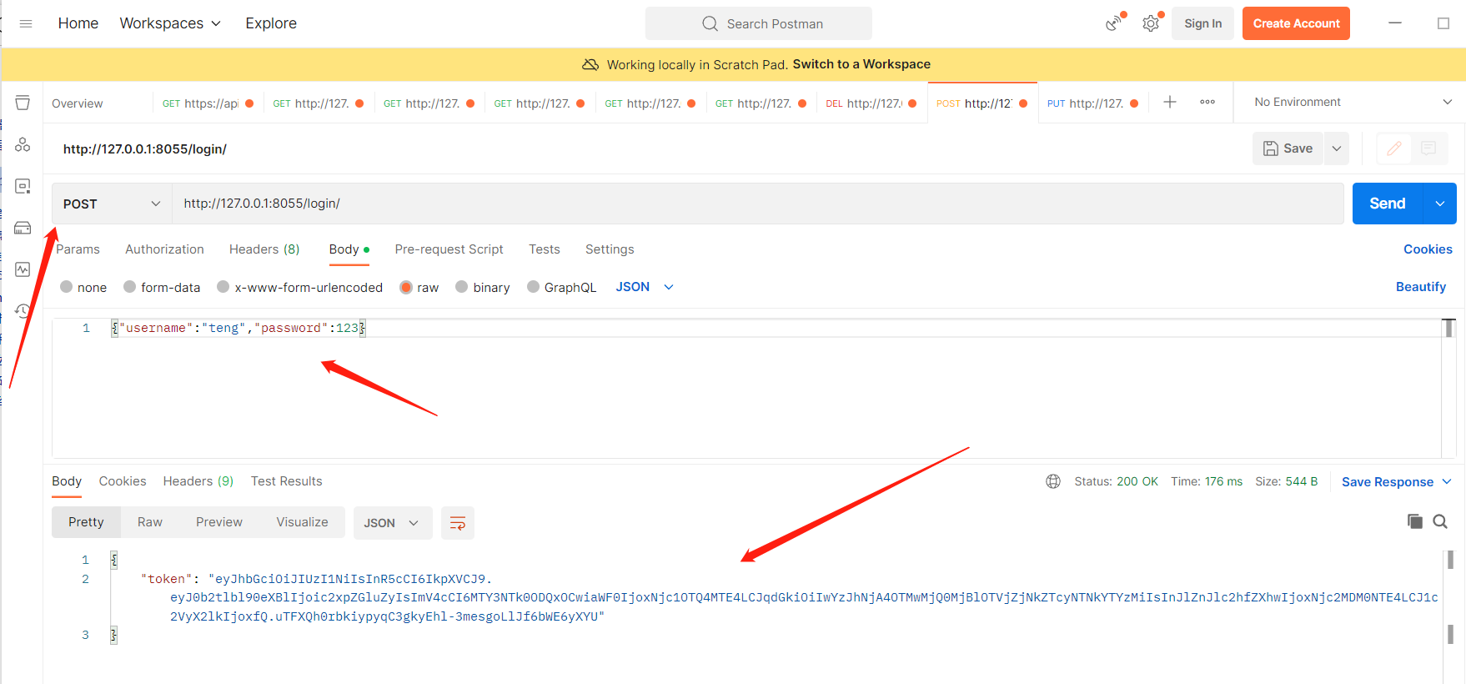Open Environments in the left sidebar
This screenshot has height=684, width=1466.
pos(23,186)
